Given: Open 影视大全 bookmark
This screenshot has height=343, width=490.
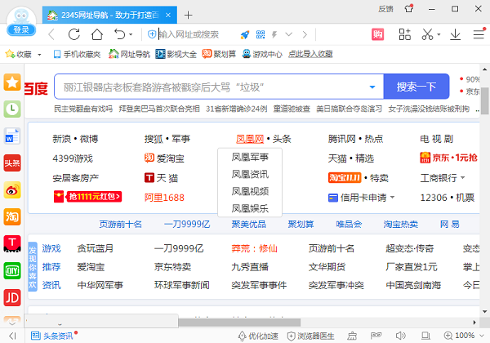Looking at the screenshot, I should click(x=176, y=55).
